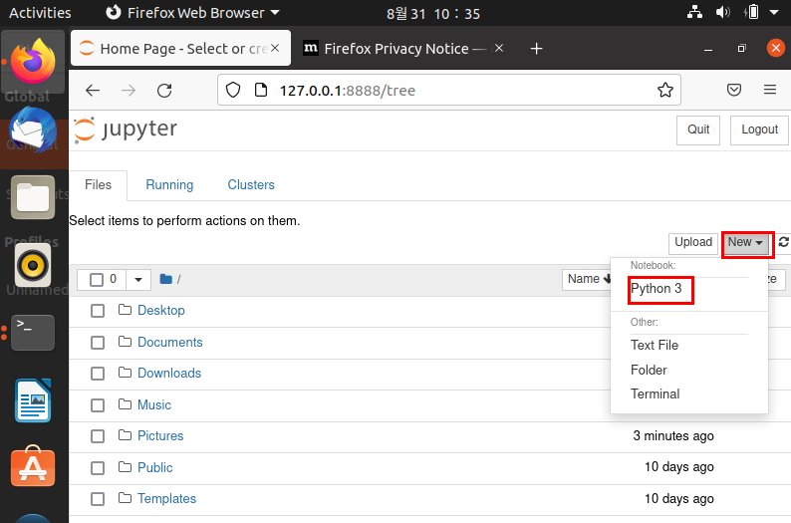Check the Desktop folder checkbox
Image resolution: width=791 pixels, height=523 pixels.
click(x=98, y=311)
